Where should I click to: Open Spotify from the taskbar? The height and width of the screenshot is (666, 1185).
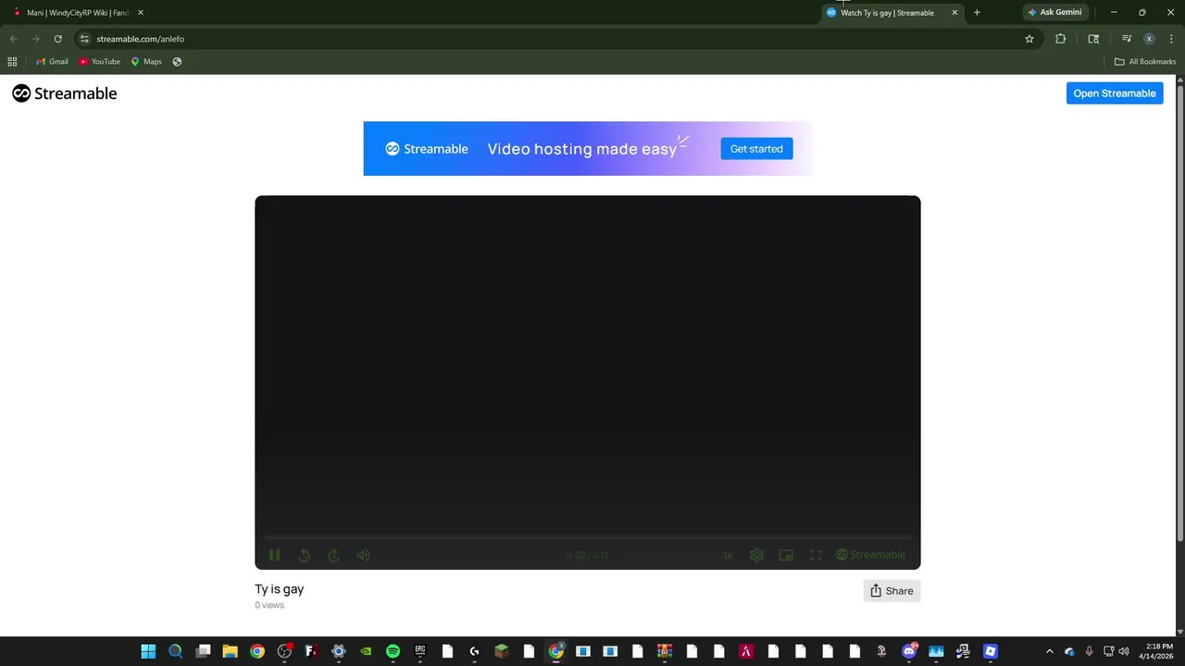(393, 651)
